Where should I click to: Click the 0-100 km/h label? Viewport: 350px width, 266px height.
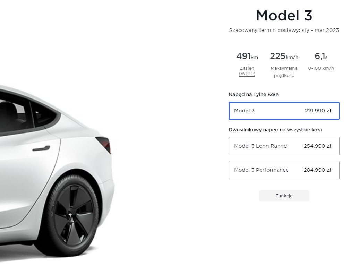[x=321, y=68]
